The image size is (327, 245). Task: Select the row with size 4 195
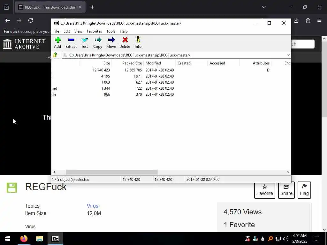171,76
